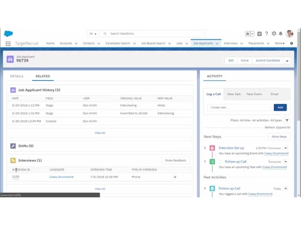Click the Job Applicant record icon
The height and width of the screenshot is (226, 301).
[x=10, y=59]
